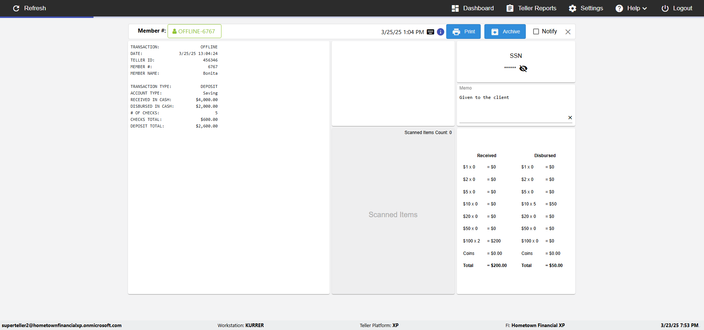Click the "Disbursed" column header
The height and width of the screenshot is (330, 704).
click(x=545, y=156)
